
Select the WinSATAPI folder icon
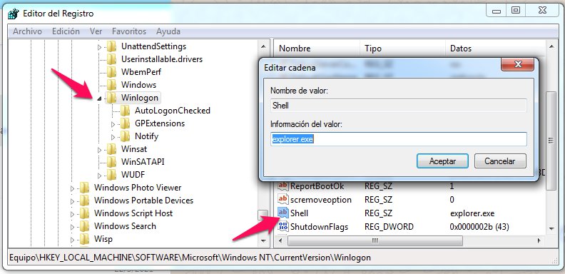point(112,162)
